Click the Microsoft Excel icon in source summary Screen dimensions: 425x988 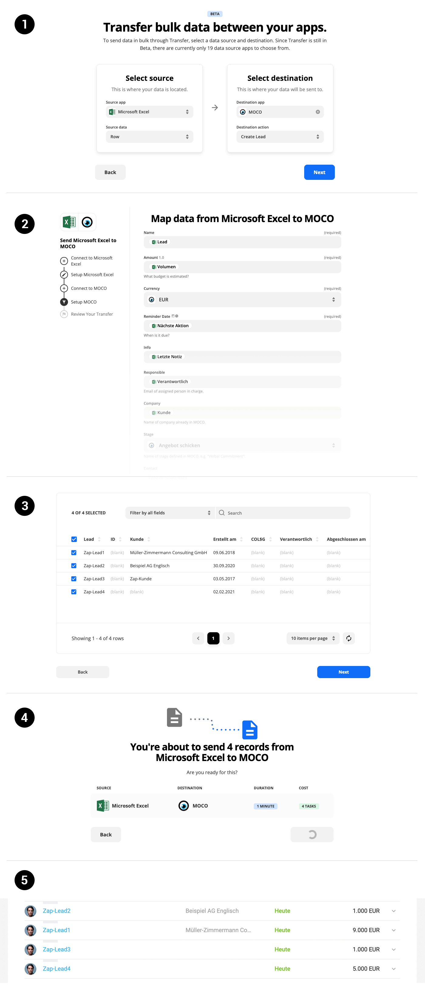click(103, 806)
